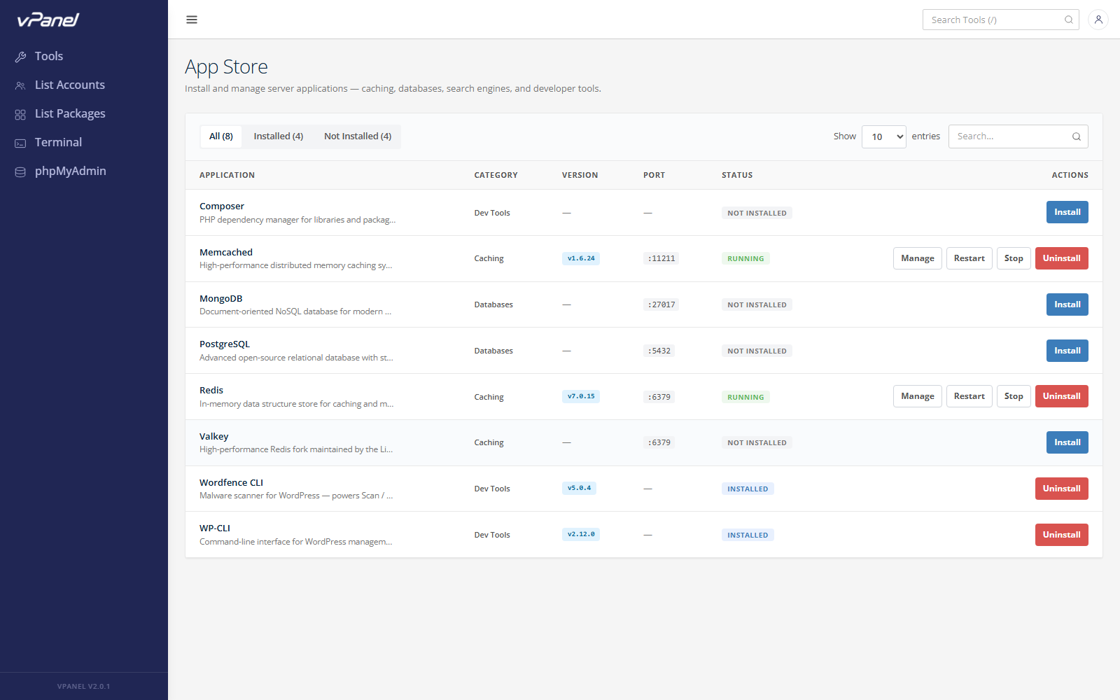Click Redis version badge v7.0.15
The image size is (1120, 700).
coord(581,396)
